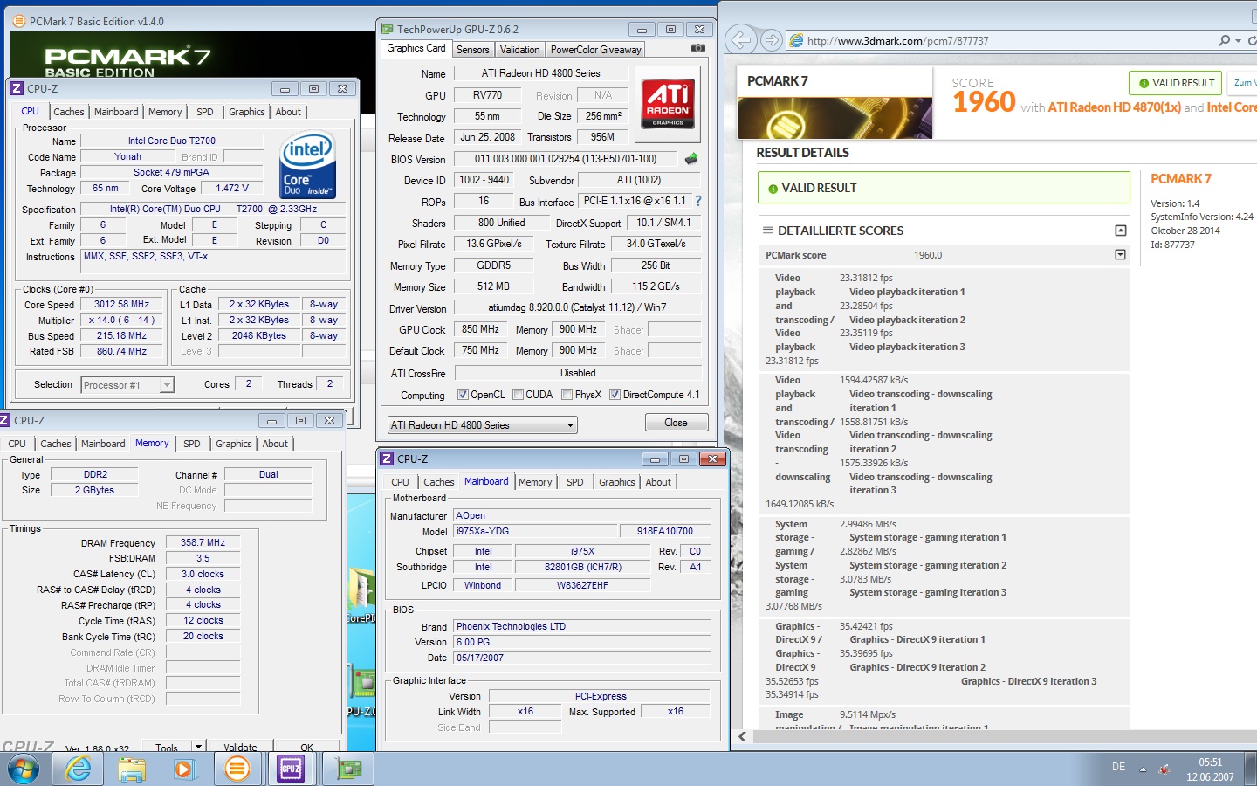Go forward in the Internet Explorer window
The height and width of the screenshot is (786, 1257).
[x=771, y=40]
